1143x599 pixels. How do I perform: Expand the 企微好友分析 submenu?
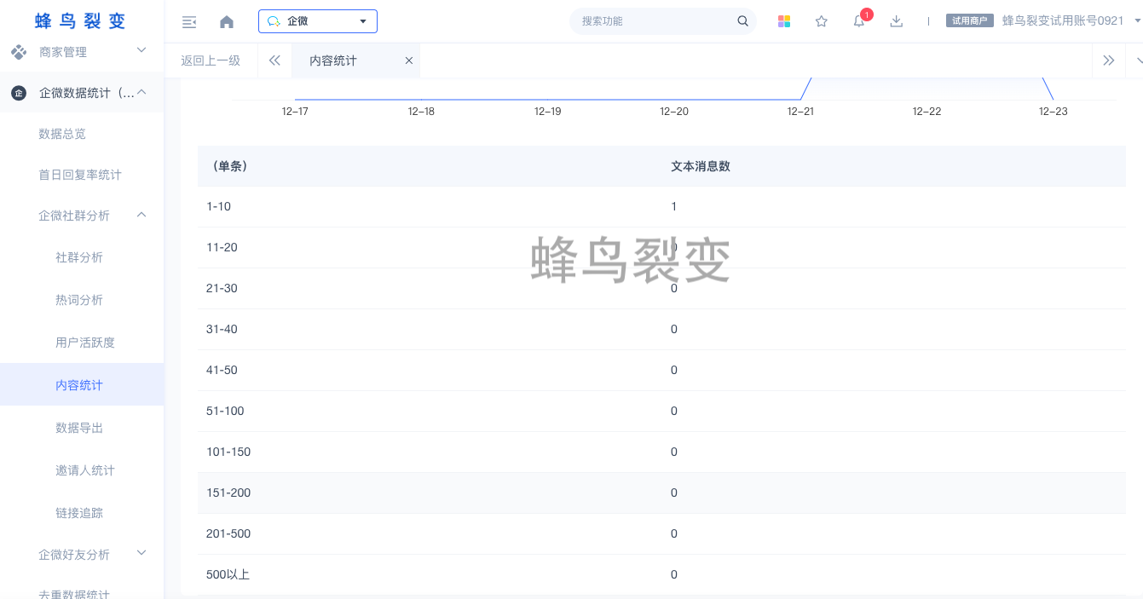click(x=141, y=554)
